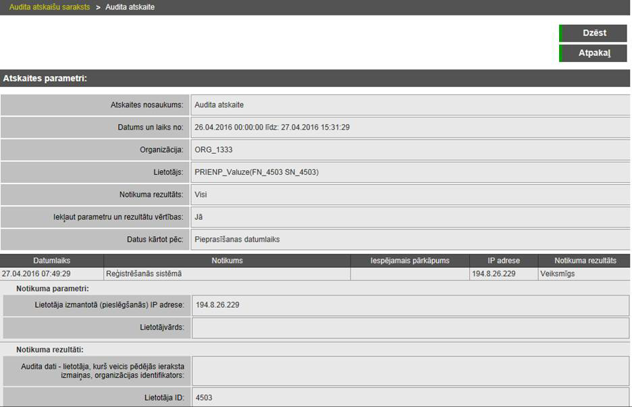Open the Audita atskaišu saraksts breadcrumb link

tap(49, 7)
